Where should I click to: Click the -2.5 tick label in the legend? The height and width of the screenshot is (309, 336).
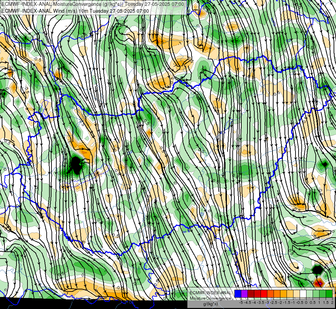(274, 302)
